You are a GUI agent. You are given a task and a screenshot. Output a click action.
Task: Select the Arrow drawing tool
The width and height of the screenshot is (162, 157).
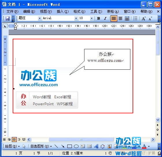[63, 146]
